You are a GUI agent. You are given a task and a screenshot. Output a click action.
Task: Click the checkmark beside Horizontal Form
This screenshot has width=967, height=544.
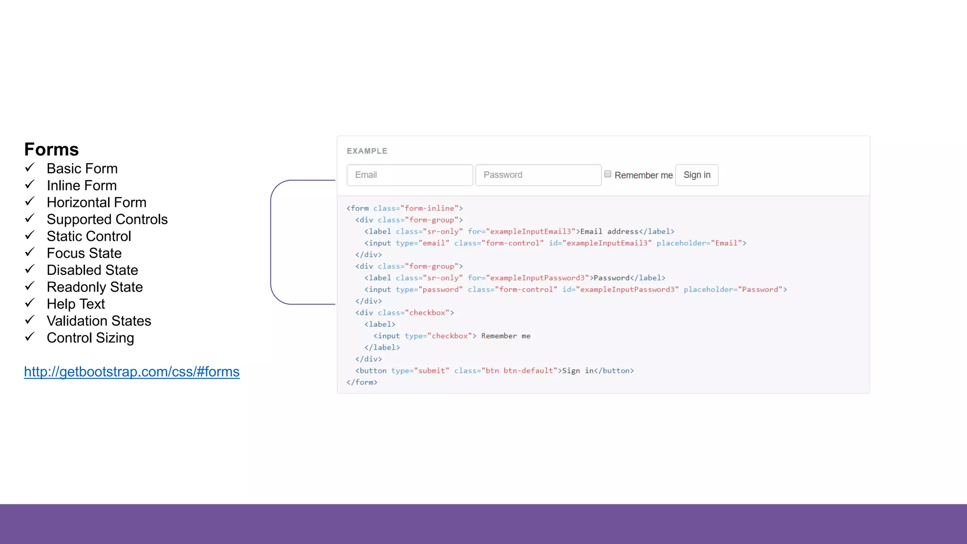point(30,202)
